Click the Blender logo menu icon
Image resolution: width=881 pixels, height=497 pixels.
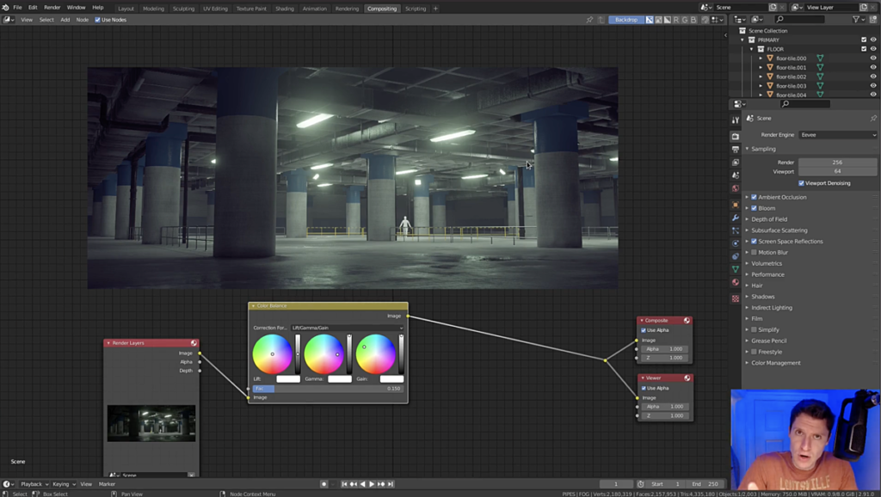pyautogui.click(x=6, y=7)
